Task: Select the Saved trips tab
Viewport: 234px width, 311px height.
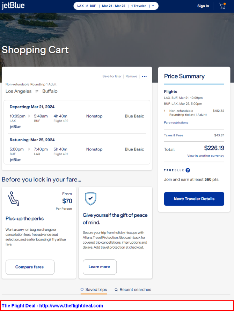Action: 94,290
